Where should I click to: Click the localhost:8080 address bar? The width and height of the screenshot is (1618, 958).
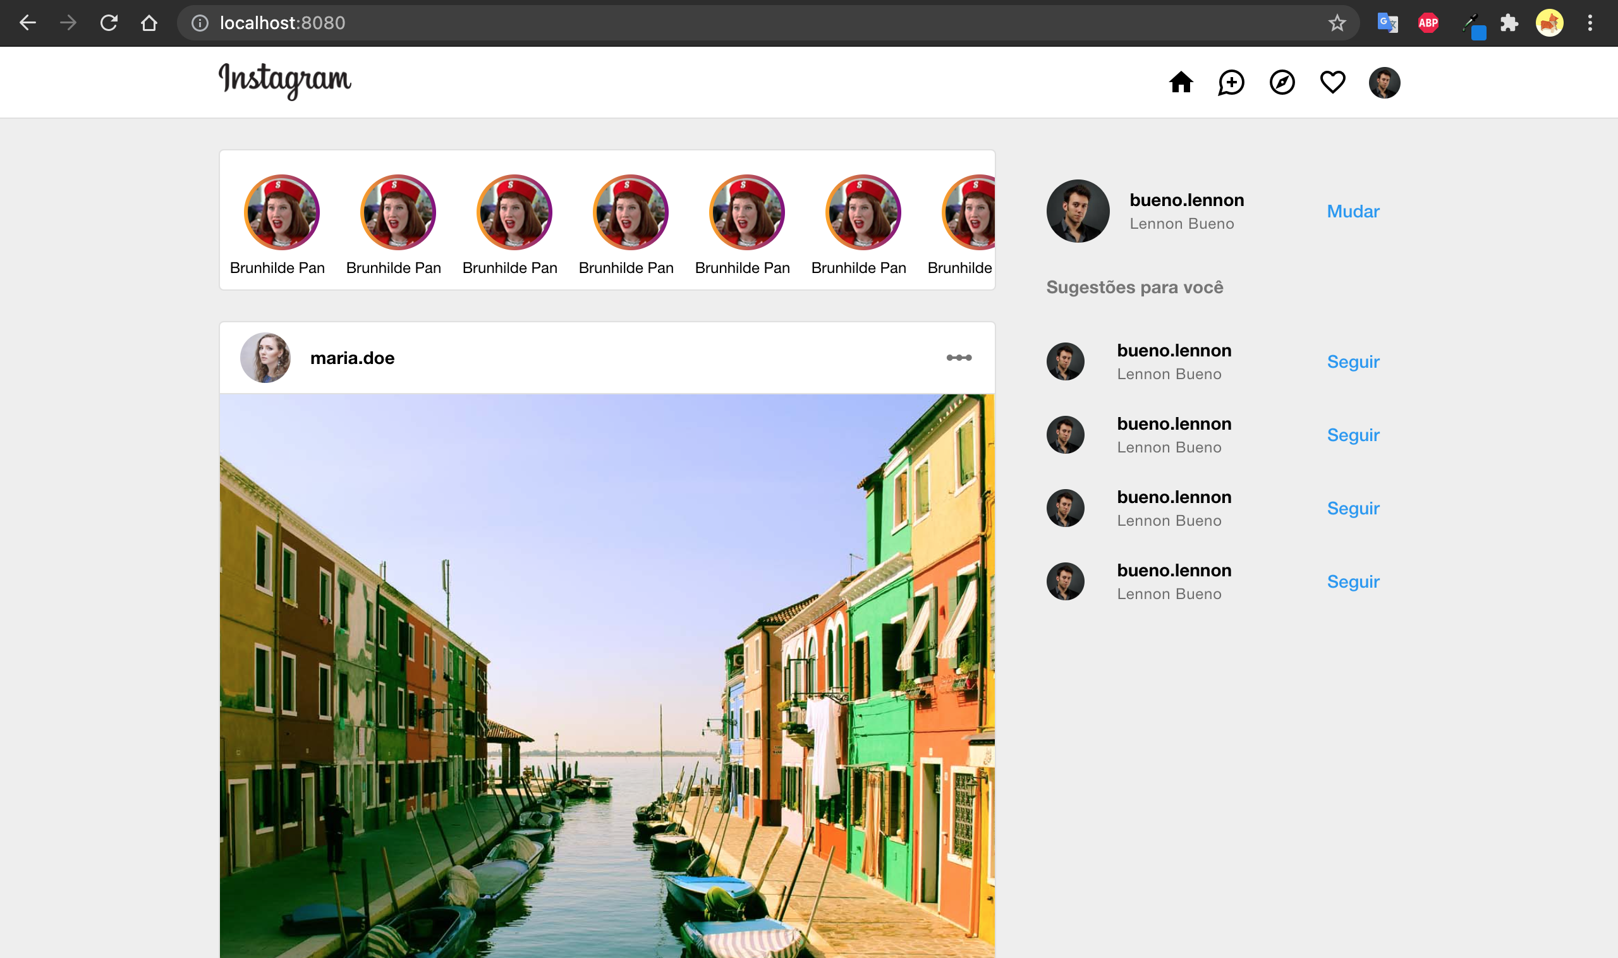(710, 23)
